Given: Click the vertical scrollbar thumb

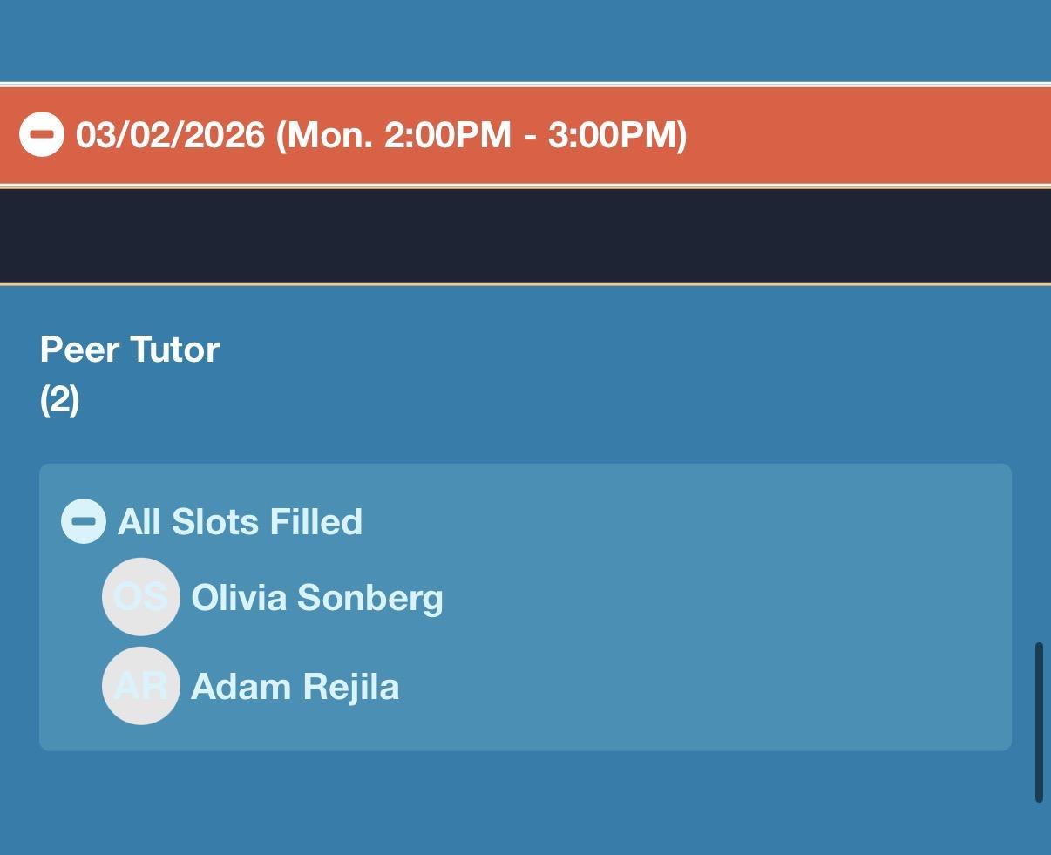Looking at the screenshot, I should 1038,722.
